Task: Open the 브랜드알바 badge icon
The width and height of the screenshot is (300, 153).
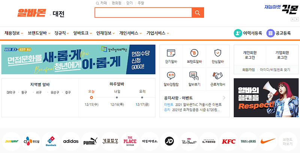Action: click(194, 53)
